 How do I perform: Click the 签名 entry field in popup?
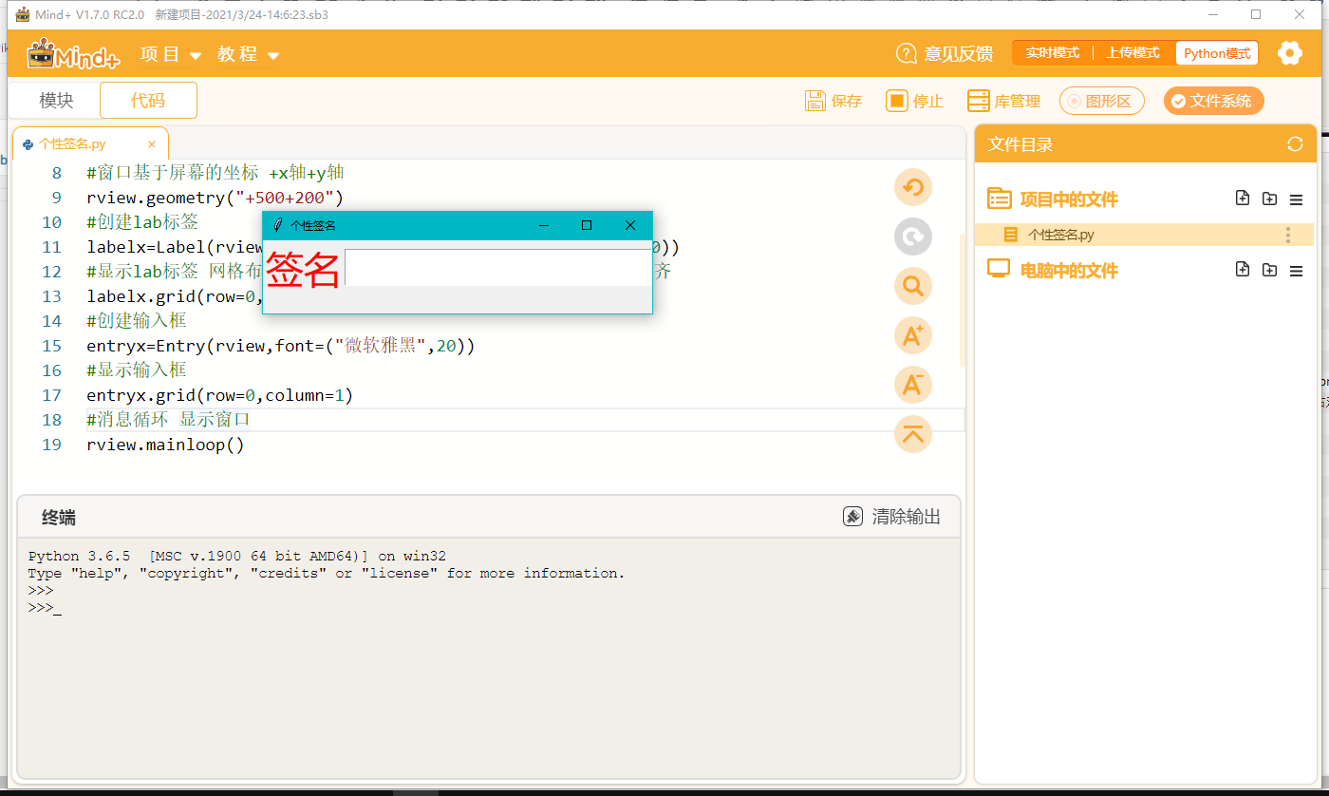click(x=497, y=268)
